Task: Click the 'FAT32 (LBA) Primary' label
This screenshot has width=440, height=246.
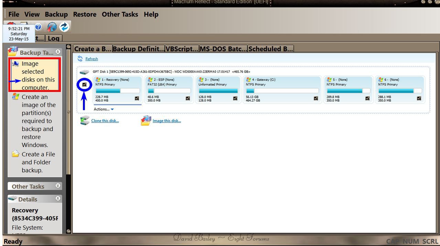Action: [x=162, y=84]
